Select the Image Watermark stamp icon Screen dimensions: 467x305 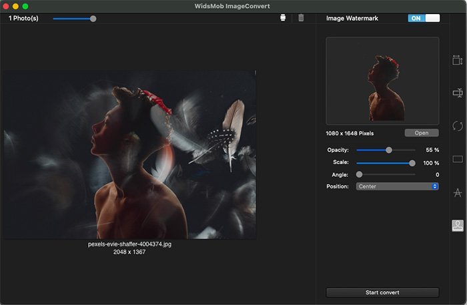457,226
